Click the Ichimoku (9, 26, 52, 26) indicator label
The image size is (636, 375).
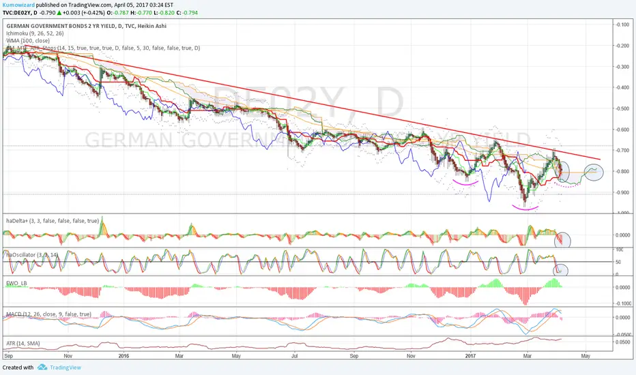coord(35,33)
